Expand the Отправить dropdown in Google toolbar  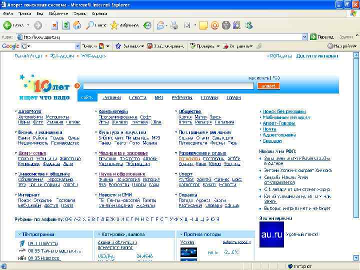click(251, 46)
